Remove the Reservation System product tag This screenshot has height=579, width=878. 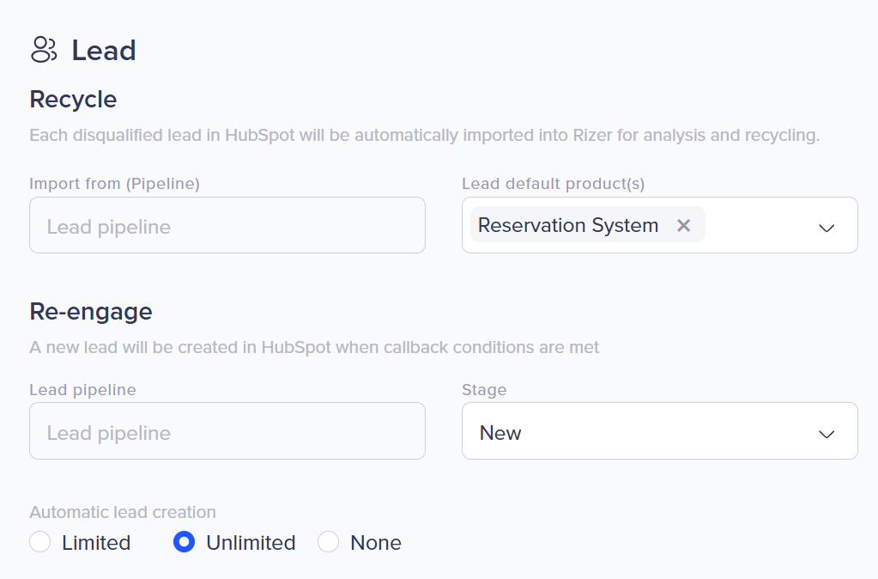(x=683, y=225)
